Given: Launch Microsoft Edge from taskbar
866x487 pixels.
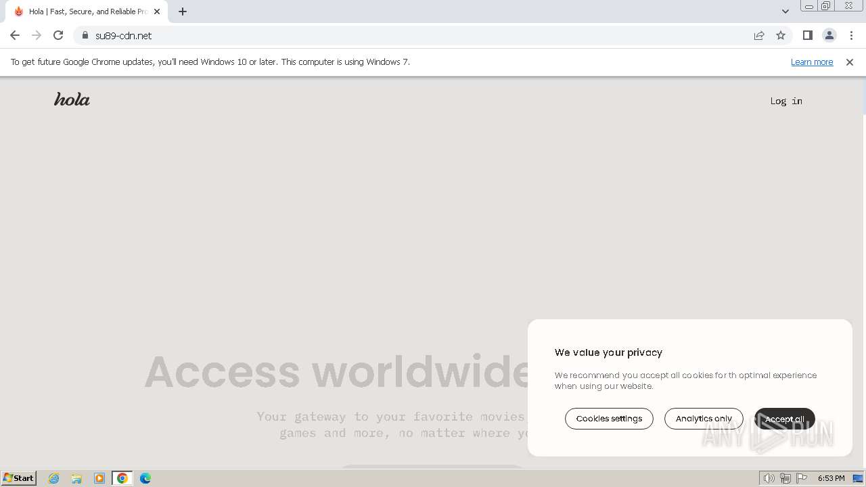Looking at the screenshot, I should (x=145, y=478).
